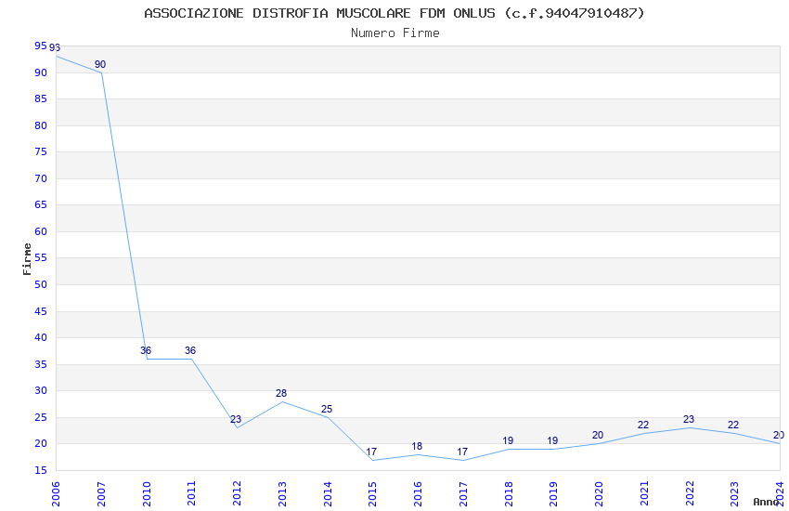Select the 2018 year label on x-axis
789x511 pixels.
tap(509, 493)
